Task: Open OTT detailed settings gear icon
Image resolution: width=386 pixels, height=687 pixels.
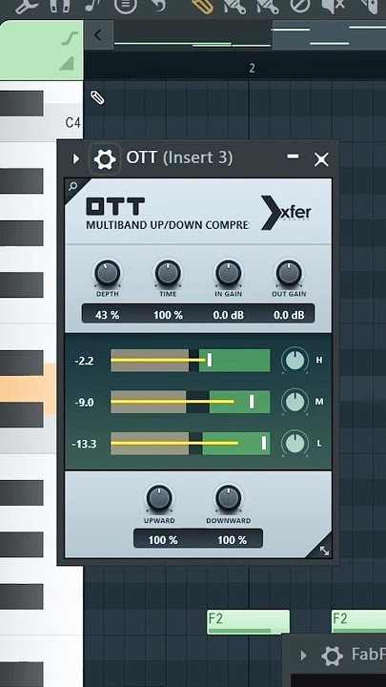Action: tap(105, 158)
